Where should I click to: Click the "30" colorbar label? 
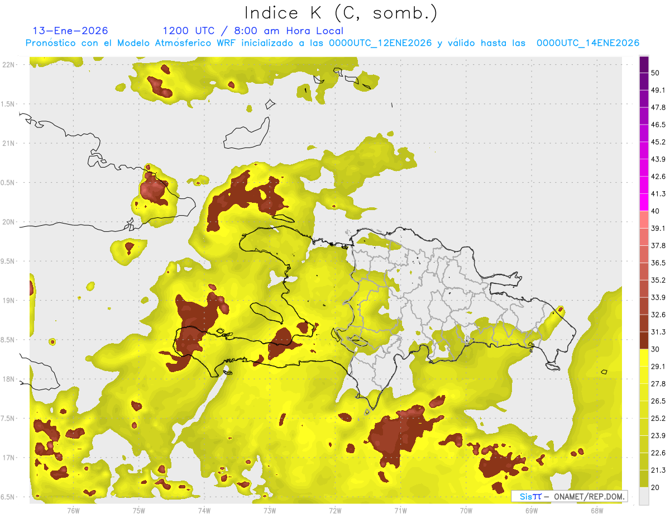[655, 349]
